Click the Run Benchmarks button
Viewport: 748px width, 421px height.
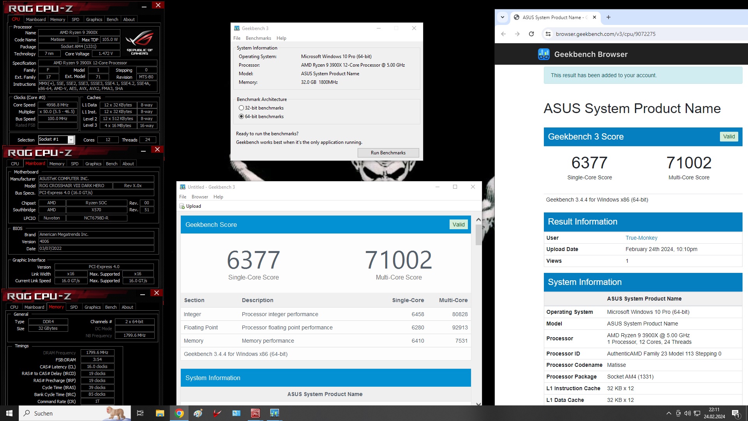coord(388,153)
